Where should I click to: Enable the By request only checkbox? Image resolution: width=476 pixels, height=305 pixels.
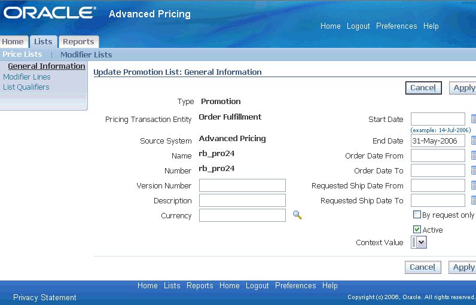pyautogui.click(x=417, y=215)
